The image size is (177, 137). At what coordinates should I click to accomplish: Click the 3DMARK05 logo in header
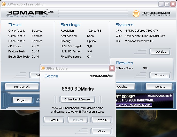point(30,12)
